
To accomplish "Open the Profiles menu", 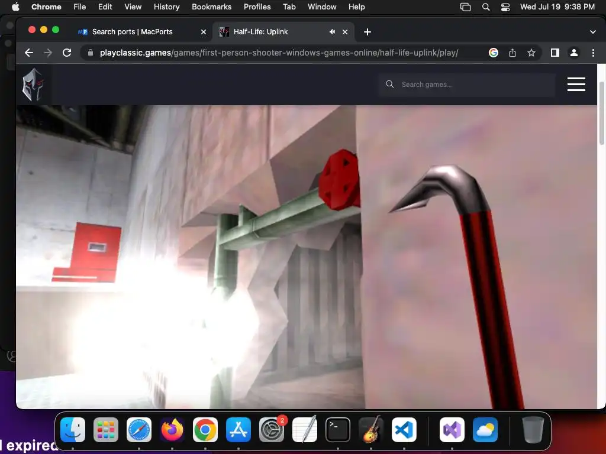I will pyautogui.click(x=257, y=7).
